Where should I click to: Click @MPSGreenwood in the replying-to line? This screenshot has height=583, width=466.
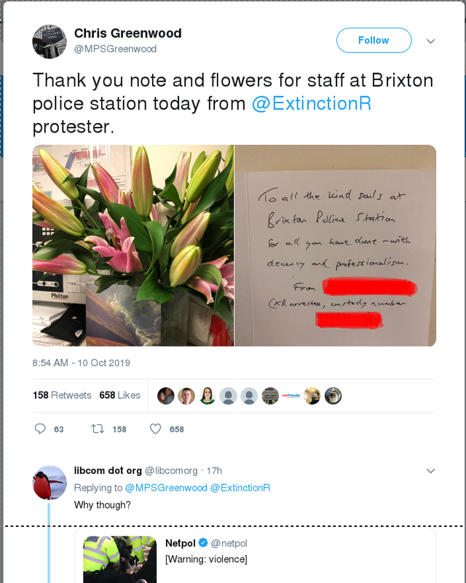tap(166, 488)
